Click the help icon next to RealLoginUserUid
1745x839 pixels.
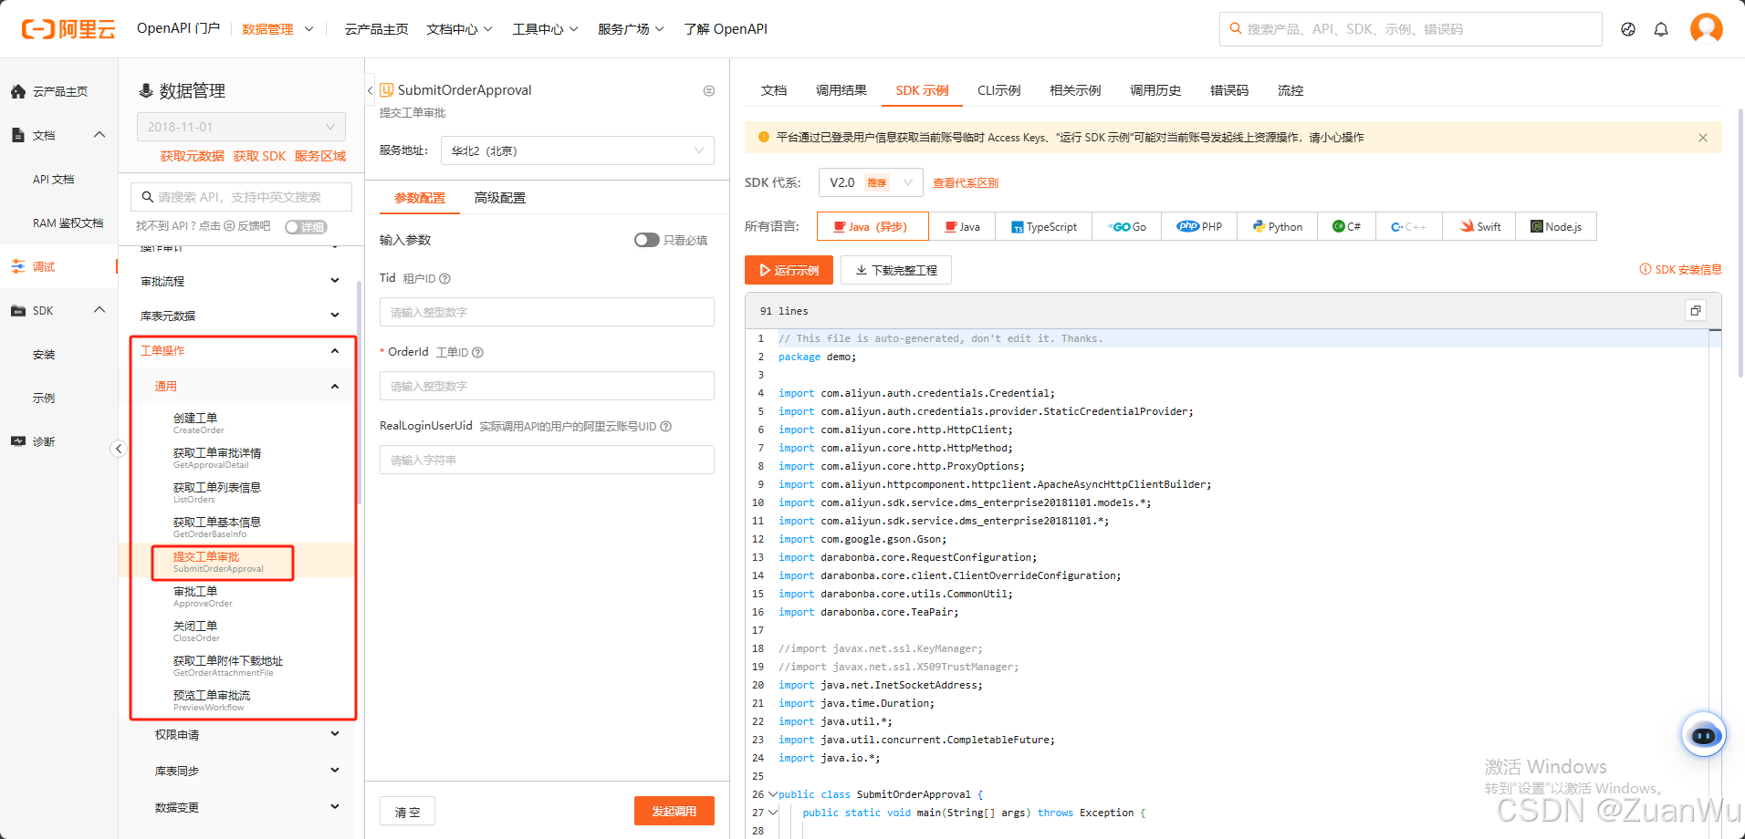[666, 426]
